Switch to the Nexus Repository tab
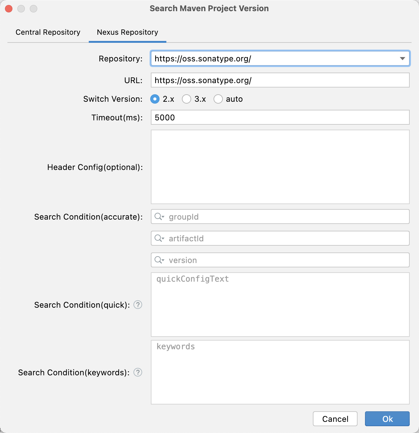Image resolution: width=419 pixels, height=433 pixels. 128,32
